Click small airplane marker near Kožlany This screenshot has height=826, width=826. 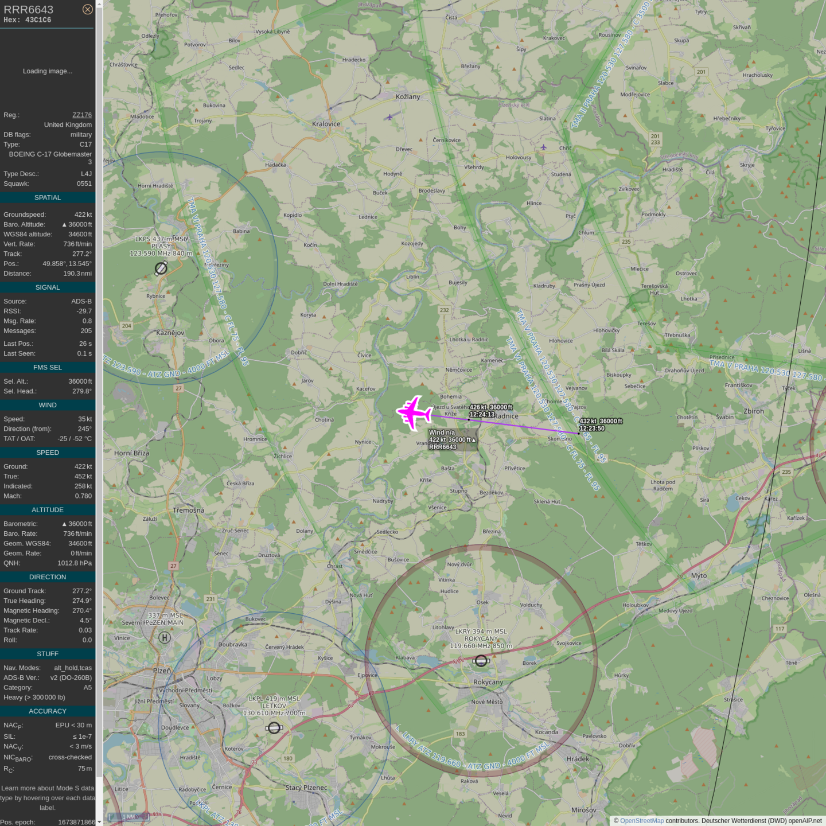(390, 118)
